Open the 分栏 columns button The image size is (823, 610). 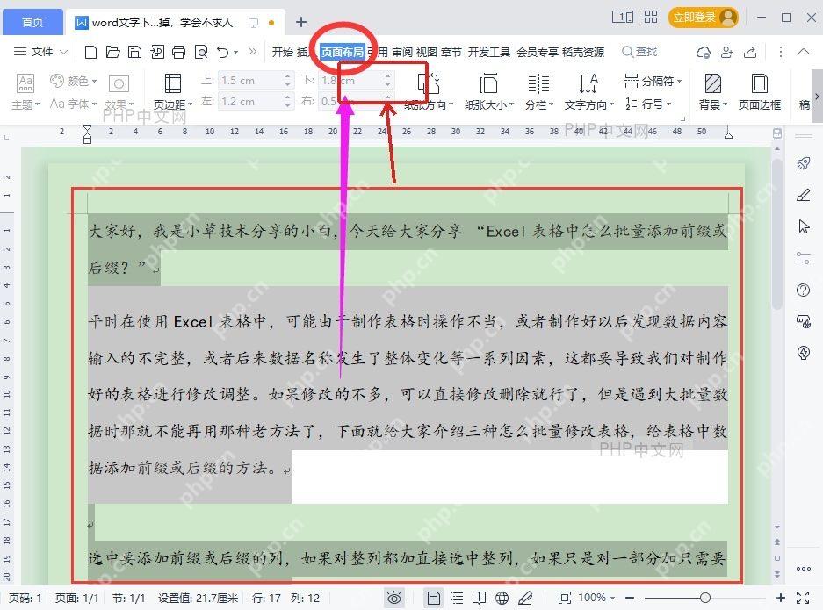pyautogui.click(x=539, y=92)
